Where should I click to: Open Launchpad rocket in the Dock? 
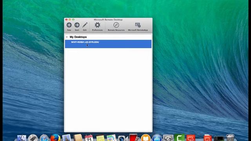33,138
